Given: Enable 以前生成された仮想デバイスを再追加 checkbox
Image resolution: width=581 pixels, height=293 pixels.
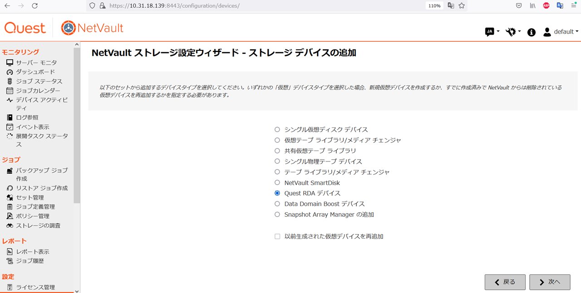Looking at the screenshot, I should click(277, 236).
